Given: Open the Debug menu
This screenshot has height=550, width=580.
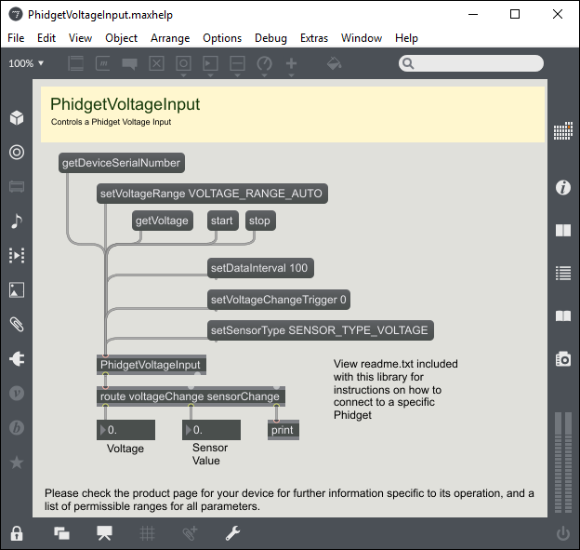Looking at the screenshot, I should (270, 38).
